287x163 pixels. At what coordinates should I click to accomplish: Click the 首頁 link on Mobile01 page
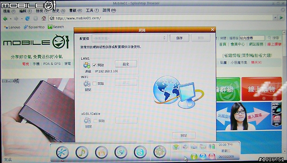(x=223, y=44)
